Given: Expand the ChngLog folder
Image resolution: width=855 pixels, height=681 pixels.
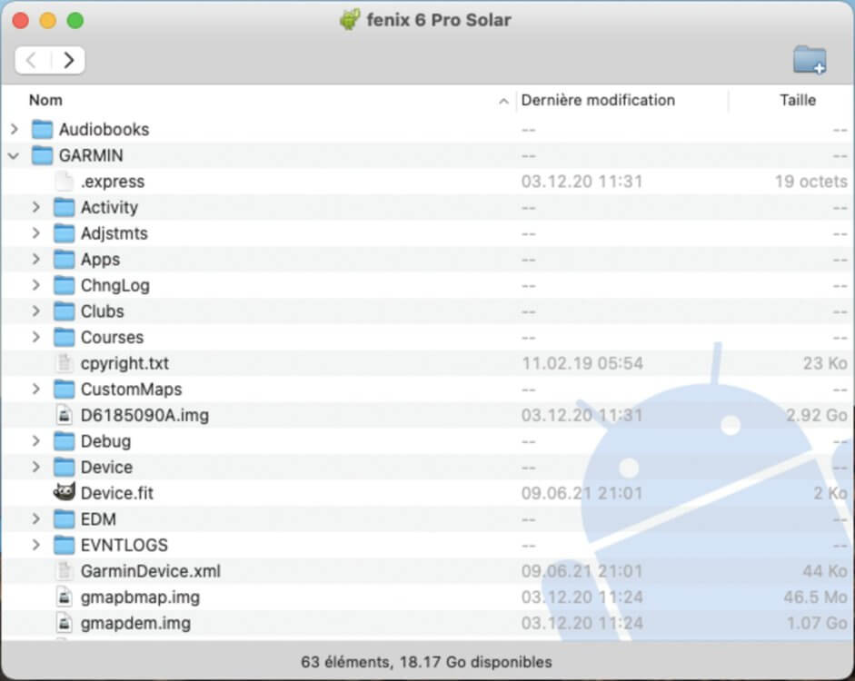Looking at the screenshot, I should coord(36,285).
